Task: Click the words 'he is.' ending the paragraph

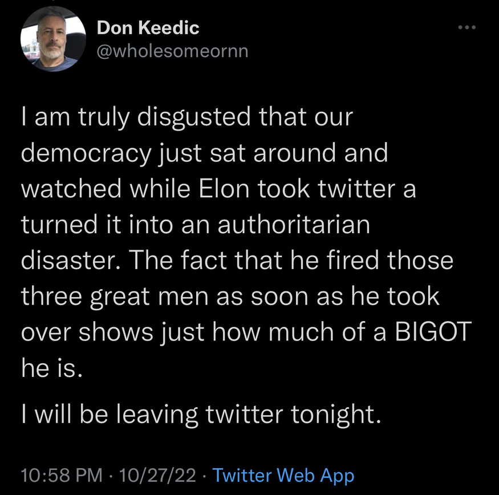Action: (x=51, y=368)
